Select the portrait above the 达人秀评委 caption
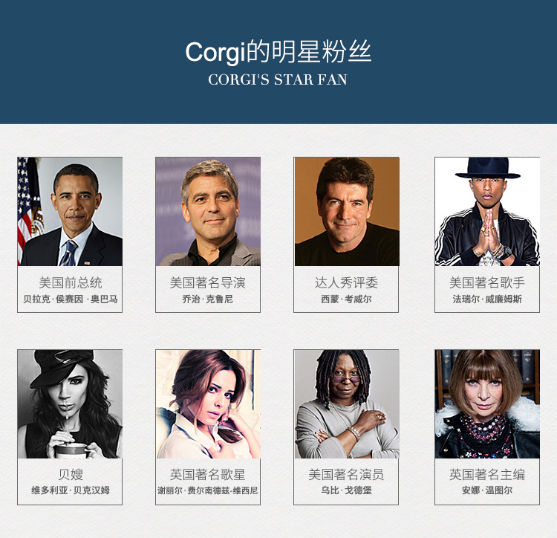 (347, 212)
